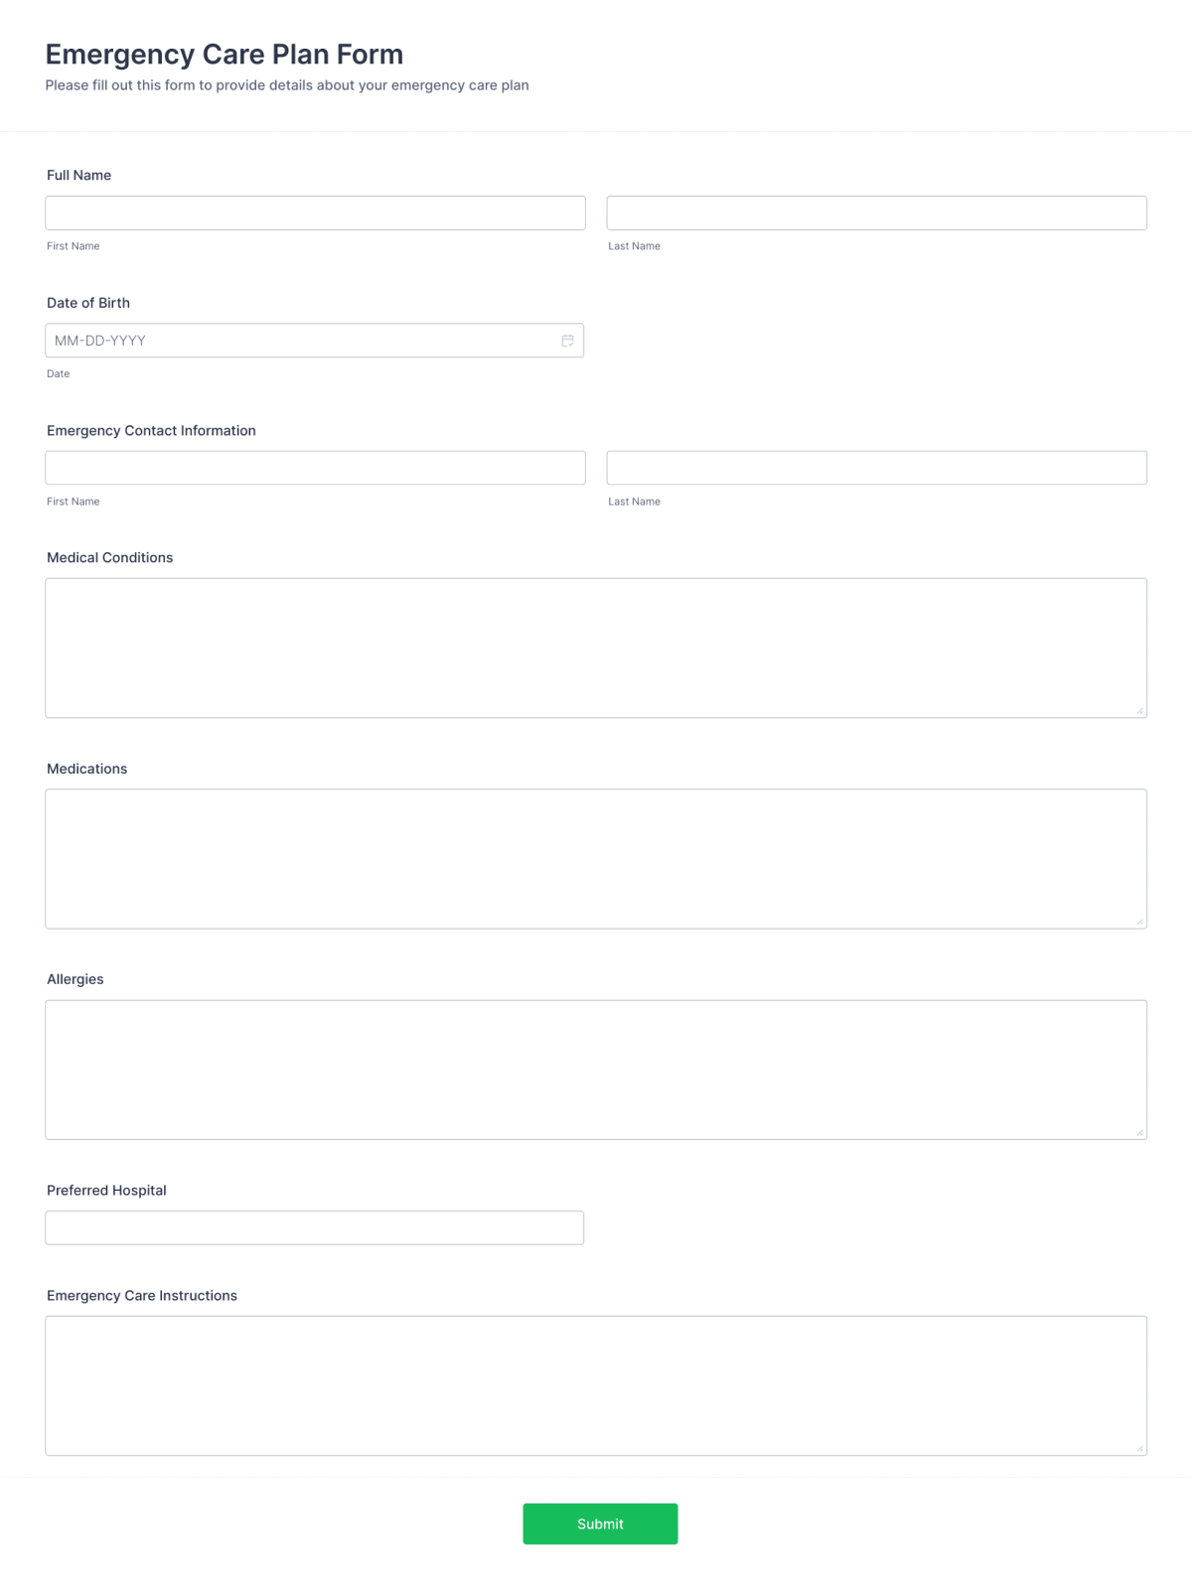
Task: Click the Emergency Care Instructions resize handle
Action: pyautogui.click(x=1139, y=1447)
